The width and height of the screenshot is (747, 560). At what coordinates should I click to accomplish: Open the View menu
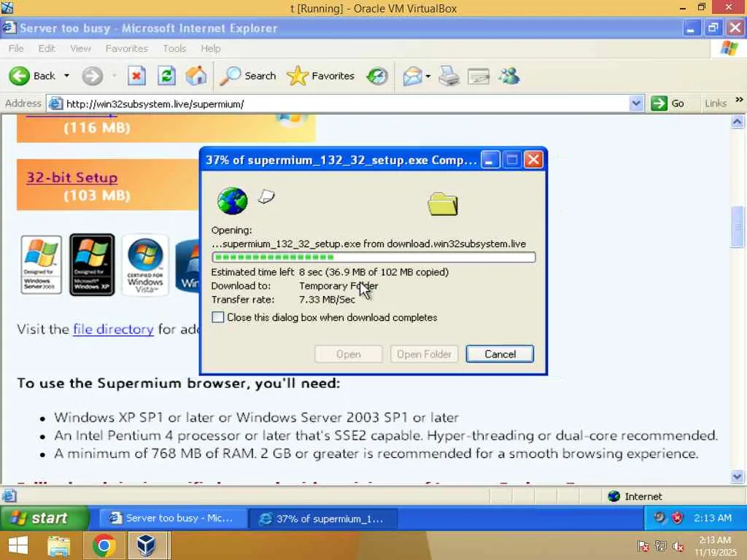click(x=80, y=48)
